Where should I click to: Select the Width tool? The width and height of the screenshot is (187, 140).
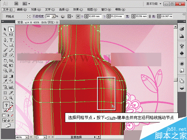[x=5, y=66]
